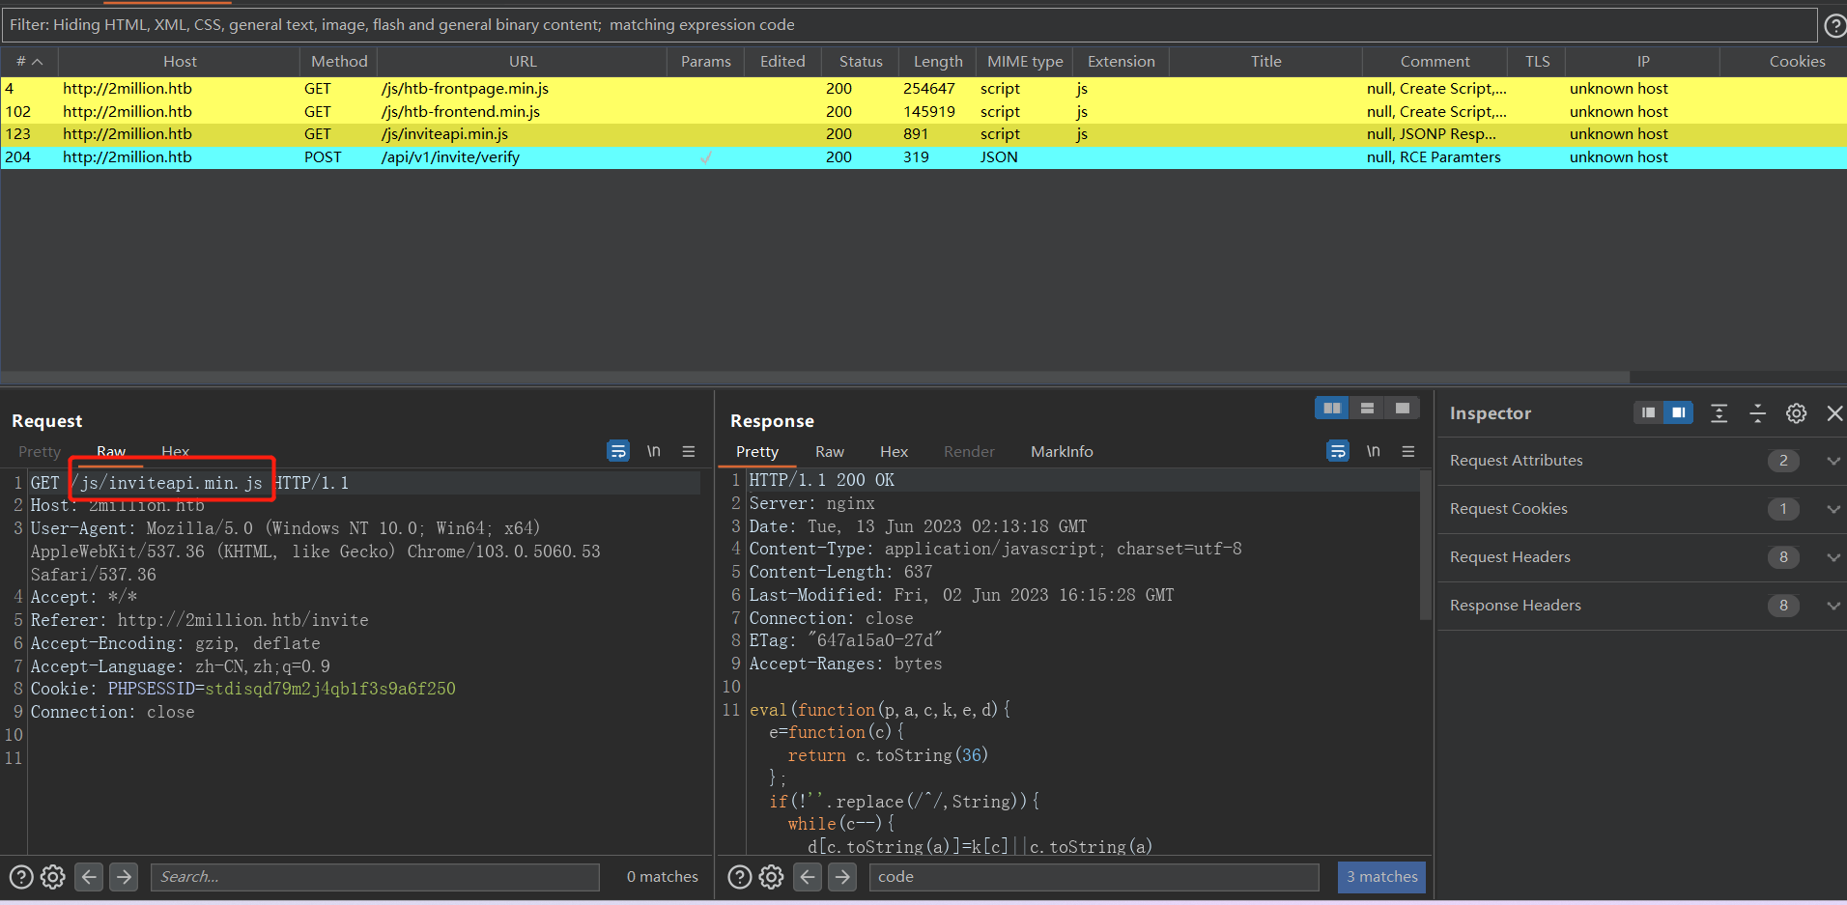Go to previous match in Request search
The width and height of the screenshot is (1847, 905).
[89, 877]
